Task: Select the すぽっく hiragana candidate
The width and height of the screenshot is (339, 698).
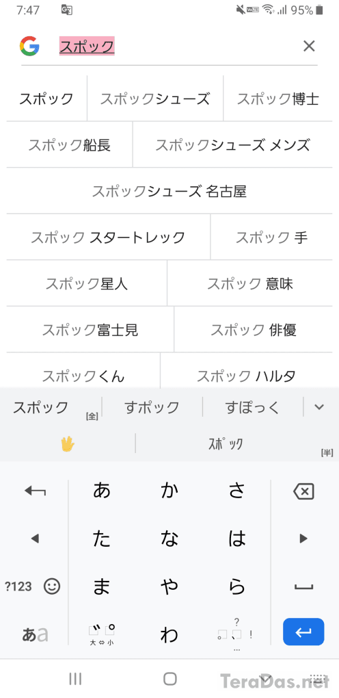Action: coord(252,407)
